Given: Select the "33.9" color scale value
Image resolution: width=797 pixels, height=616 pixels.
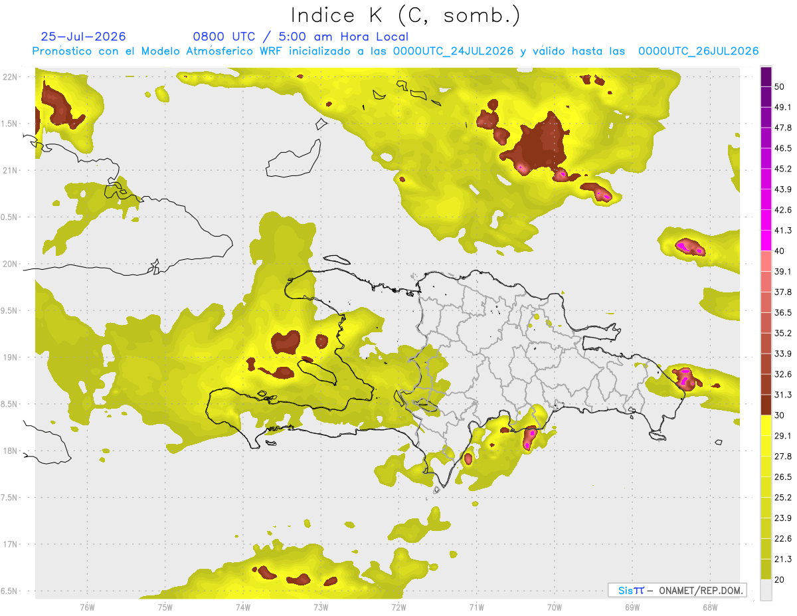Looking at the screenshot, I should [x=783, y=354].
